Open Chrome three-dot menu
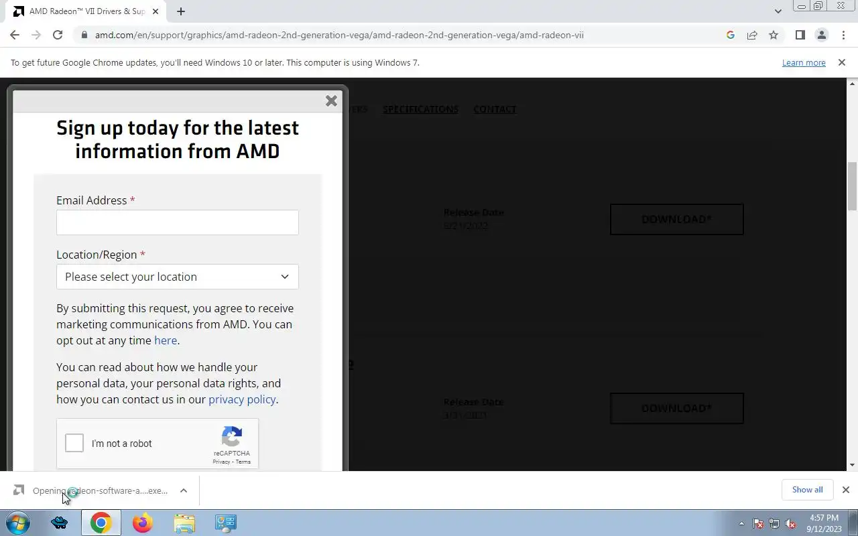This screenshot has width=858, height=536. [843, 35]
